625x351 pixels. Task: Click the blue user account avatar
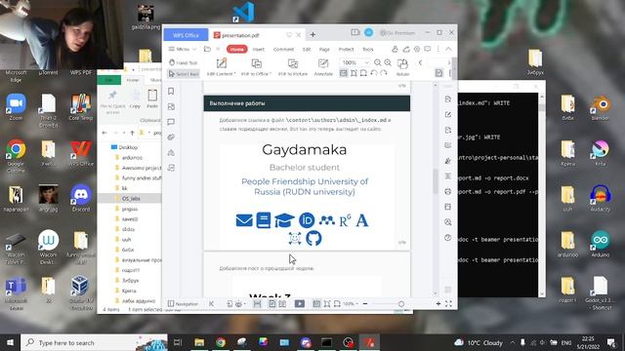click(x=369, y=32)
